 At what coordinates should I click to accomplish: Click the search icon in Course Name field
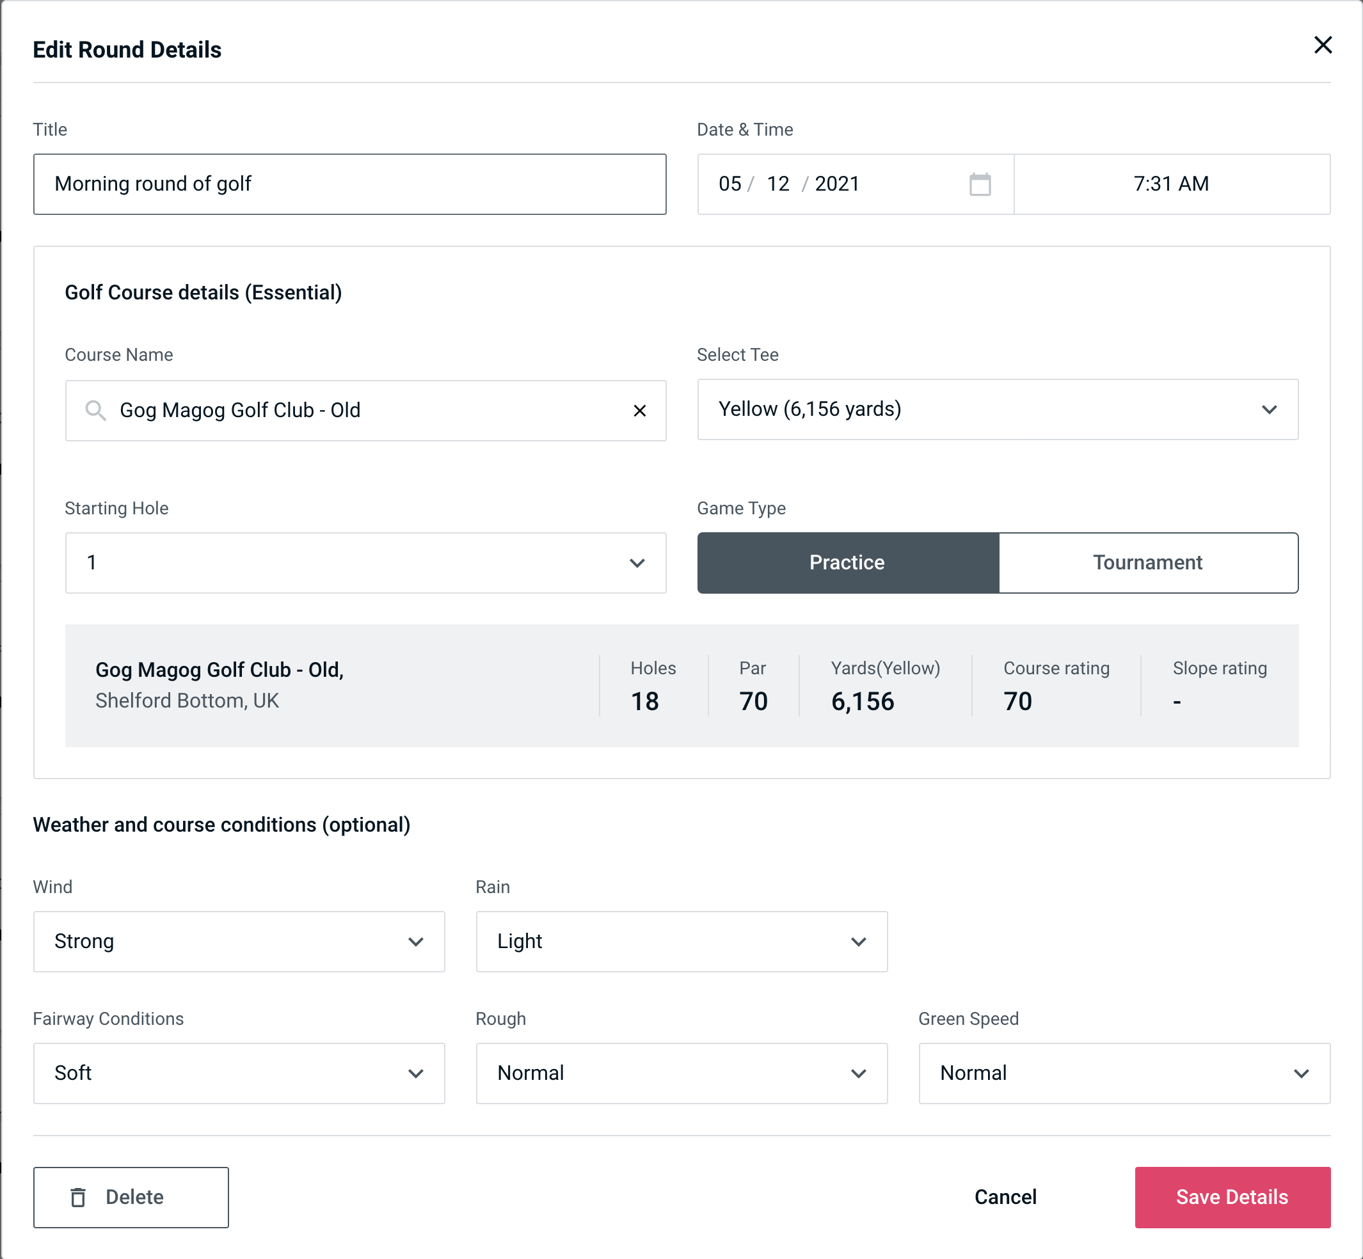coord(95,409)
